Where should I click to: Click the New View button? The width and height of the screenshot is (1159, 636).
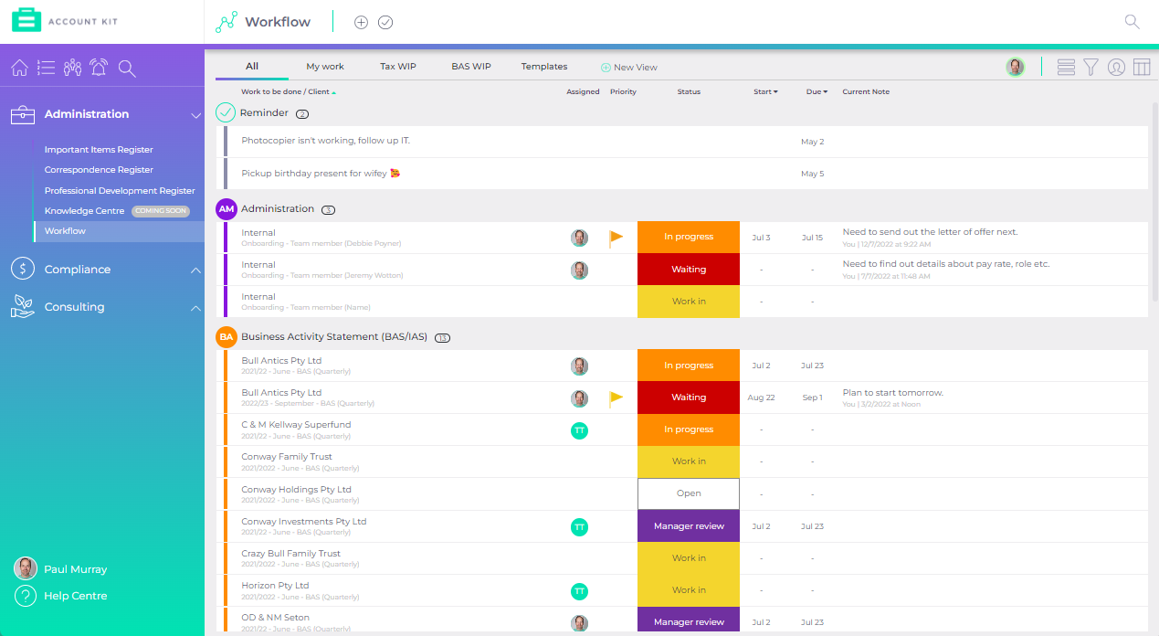[x=629, y=66]
